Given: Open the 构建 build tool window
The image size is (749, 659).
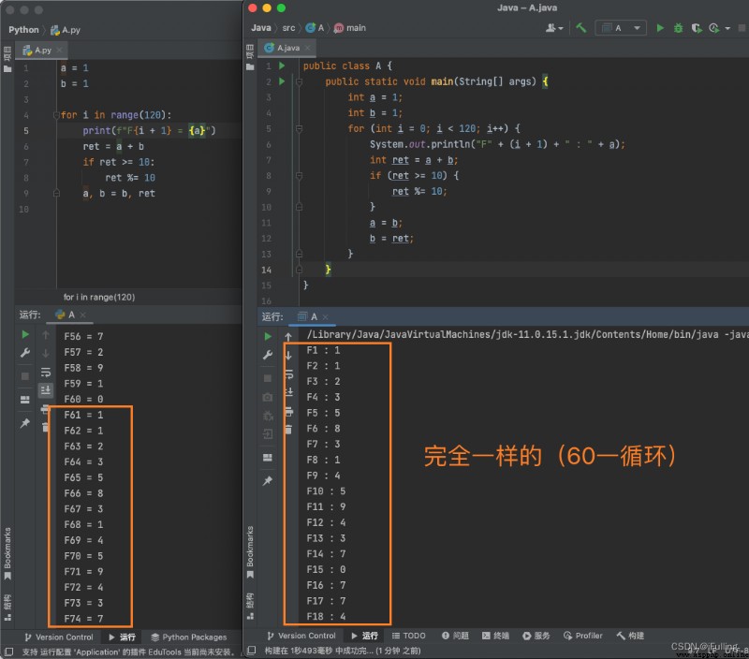Looking at the screenshot, I should pyautogui.click(x=630, y=636).
